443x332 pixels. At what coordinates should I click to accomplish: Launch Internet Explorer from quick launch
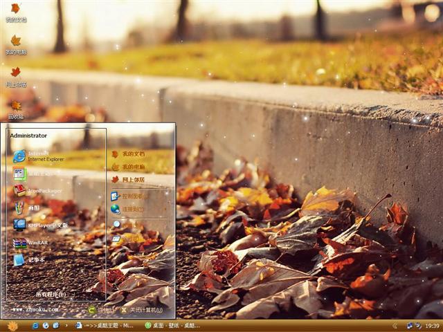pyautogui.click(x=35, y=326)
